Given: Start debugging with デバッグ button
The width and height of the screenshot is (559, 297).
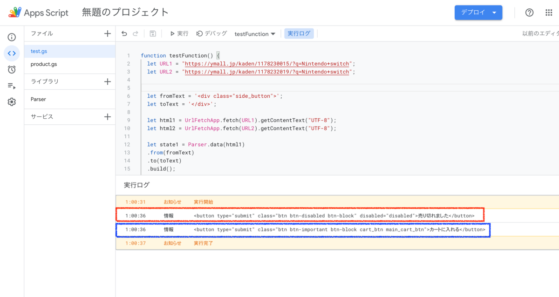Looking at the screenshot, I should pos(211,34).
